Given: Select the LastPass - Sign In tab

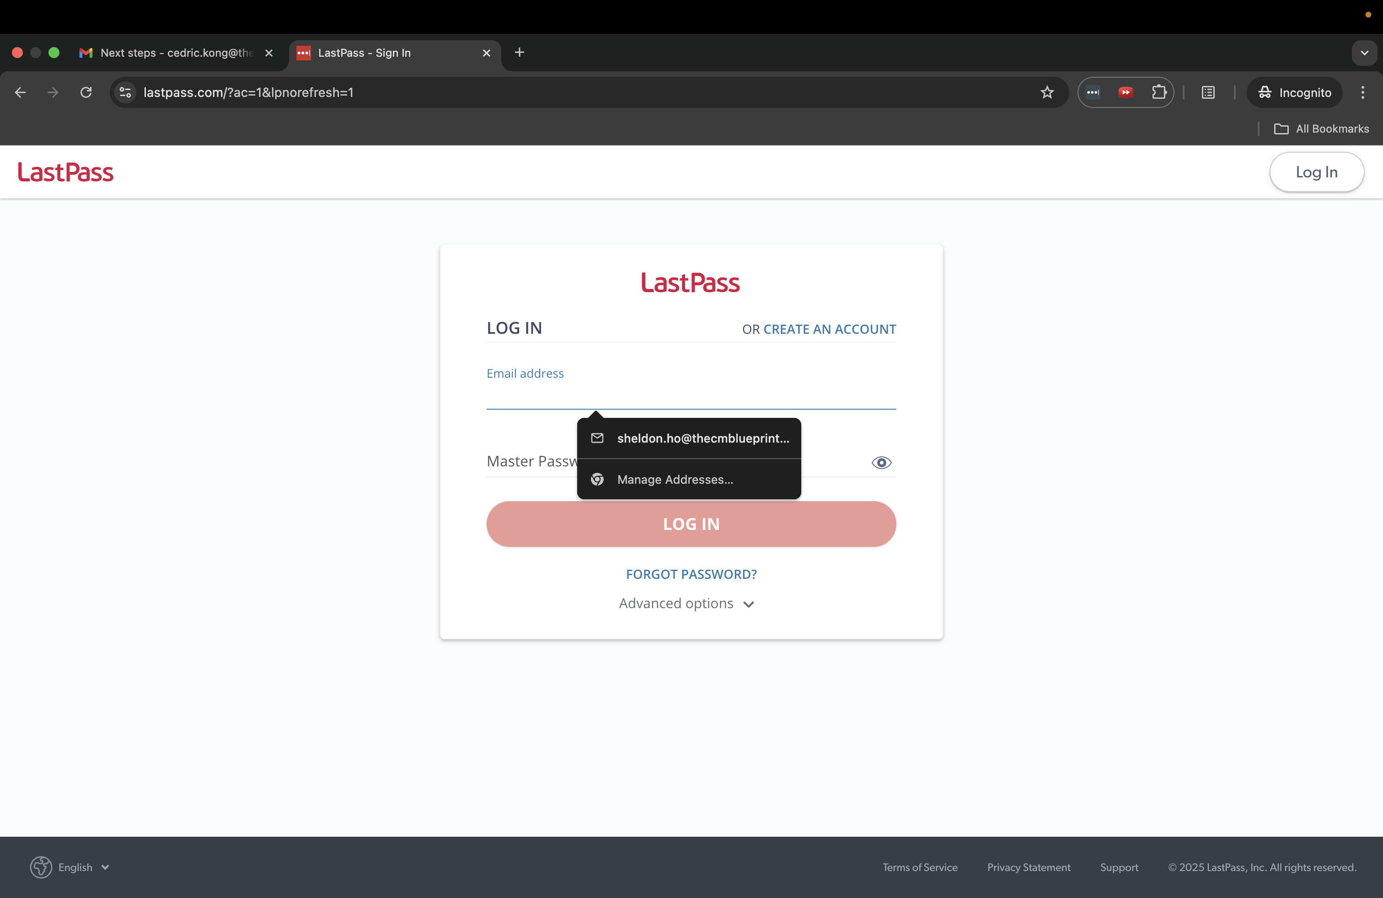Looking at the screenshot, I should tap(395, 53).
